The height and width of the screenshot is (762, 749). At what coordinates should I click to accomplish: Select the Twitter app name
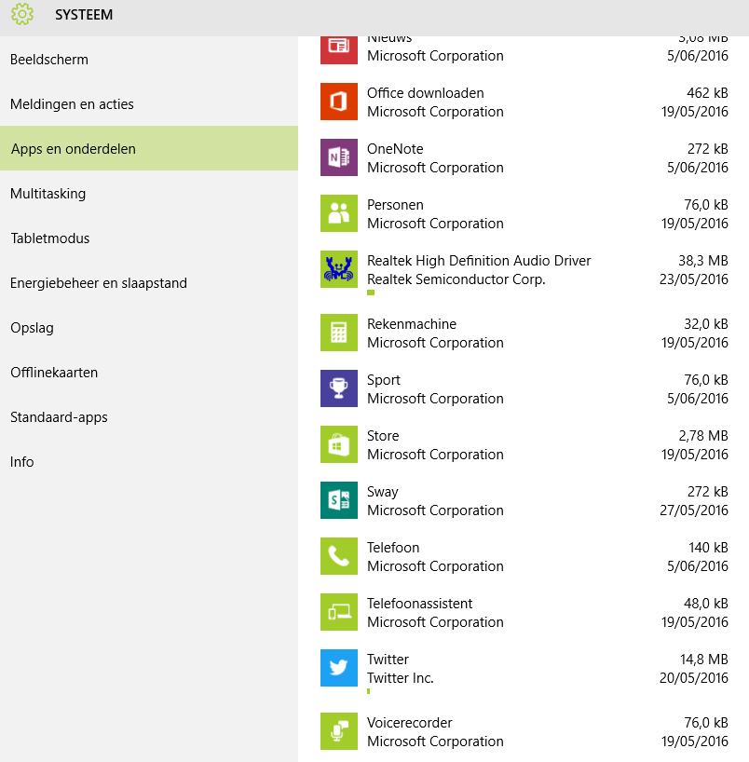(388, 659)
